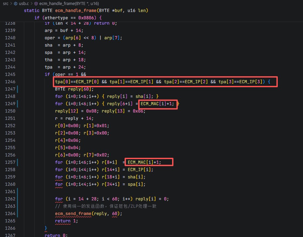303x237 pixels.
Task: Click the 'r[0]=0x00; r[1]=0x01;' line
Action: 82,126
